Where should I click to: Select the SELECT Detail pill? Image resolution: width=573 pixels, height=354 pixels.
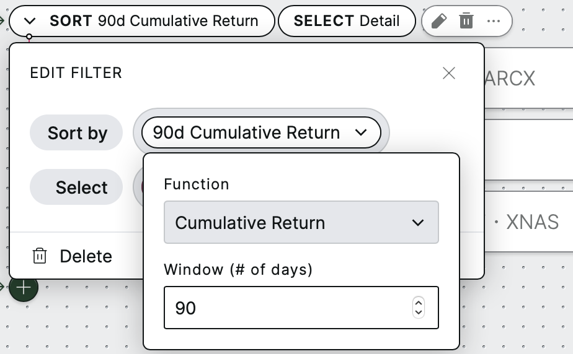[x=347, y=21]
